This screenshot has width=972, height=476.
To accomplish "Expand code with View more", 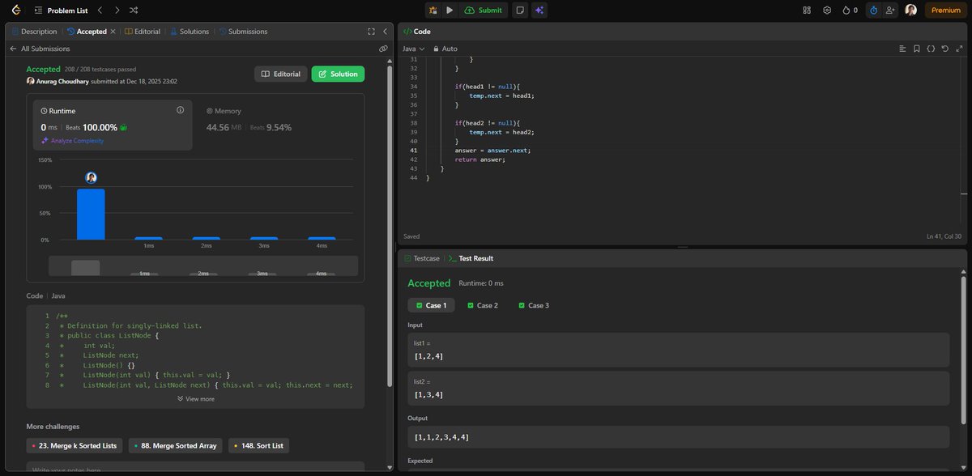I will tap(196, 398).
